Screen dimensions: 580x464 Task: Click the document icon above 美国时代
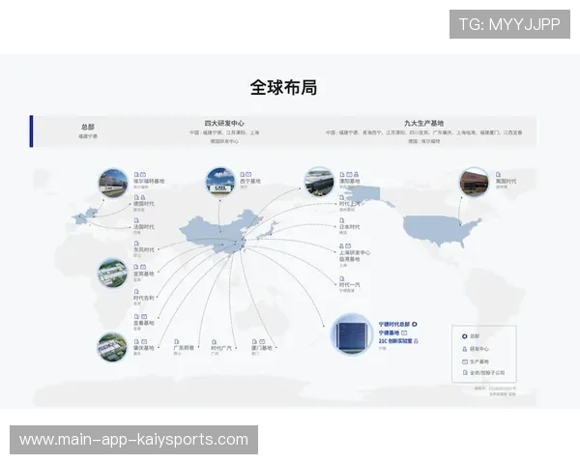tap(498, 175)
